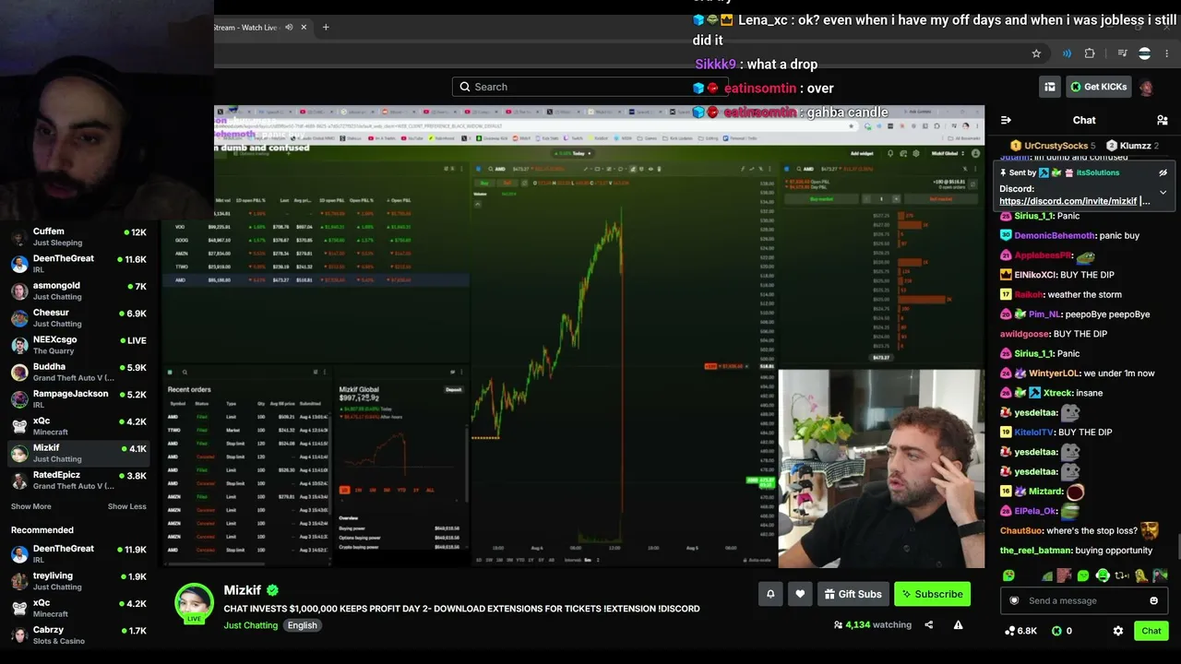1181x664 pixels.
Task: Collapse the chat panel with arrow icon
Action: (1006, 120)
